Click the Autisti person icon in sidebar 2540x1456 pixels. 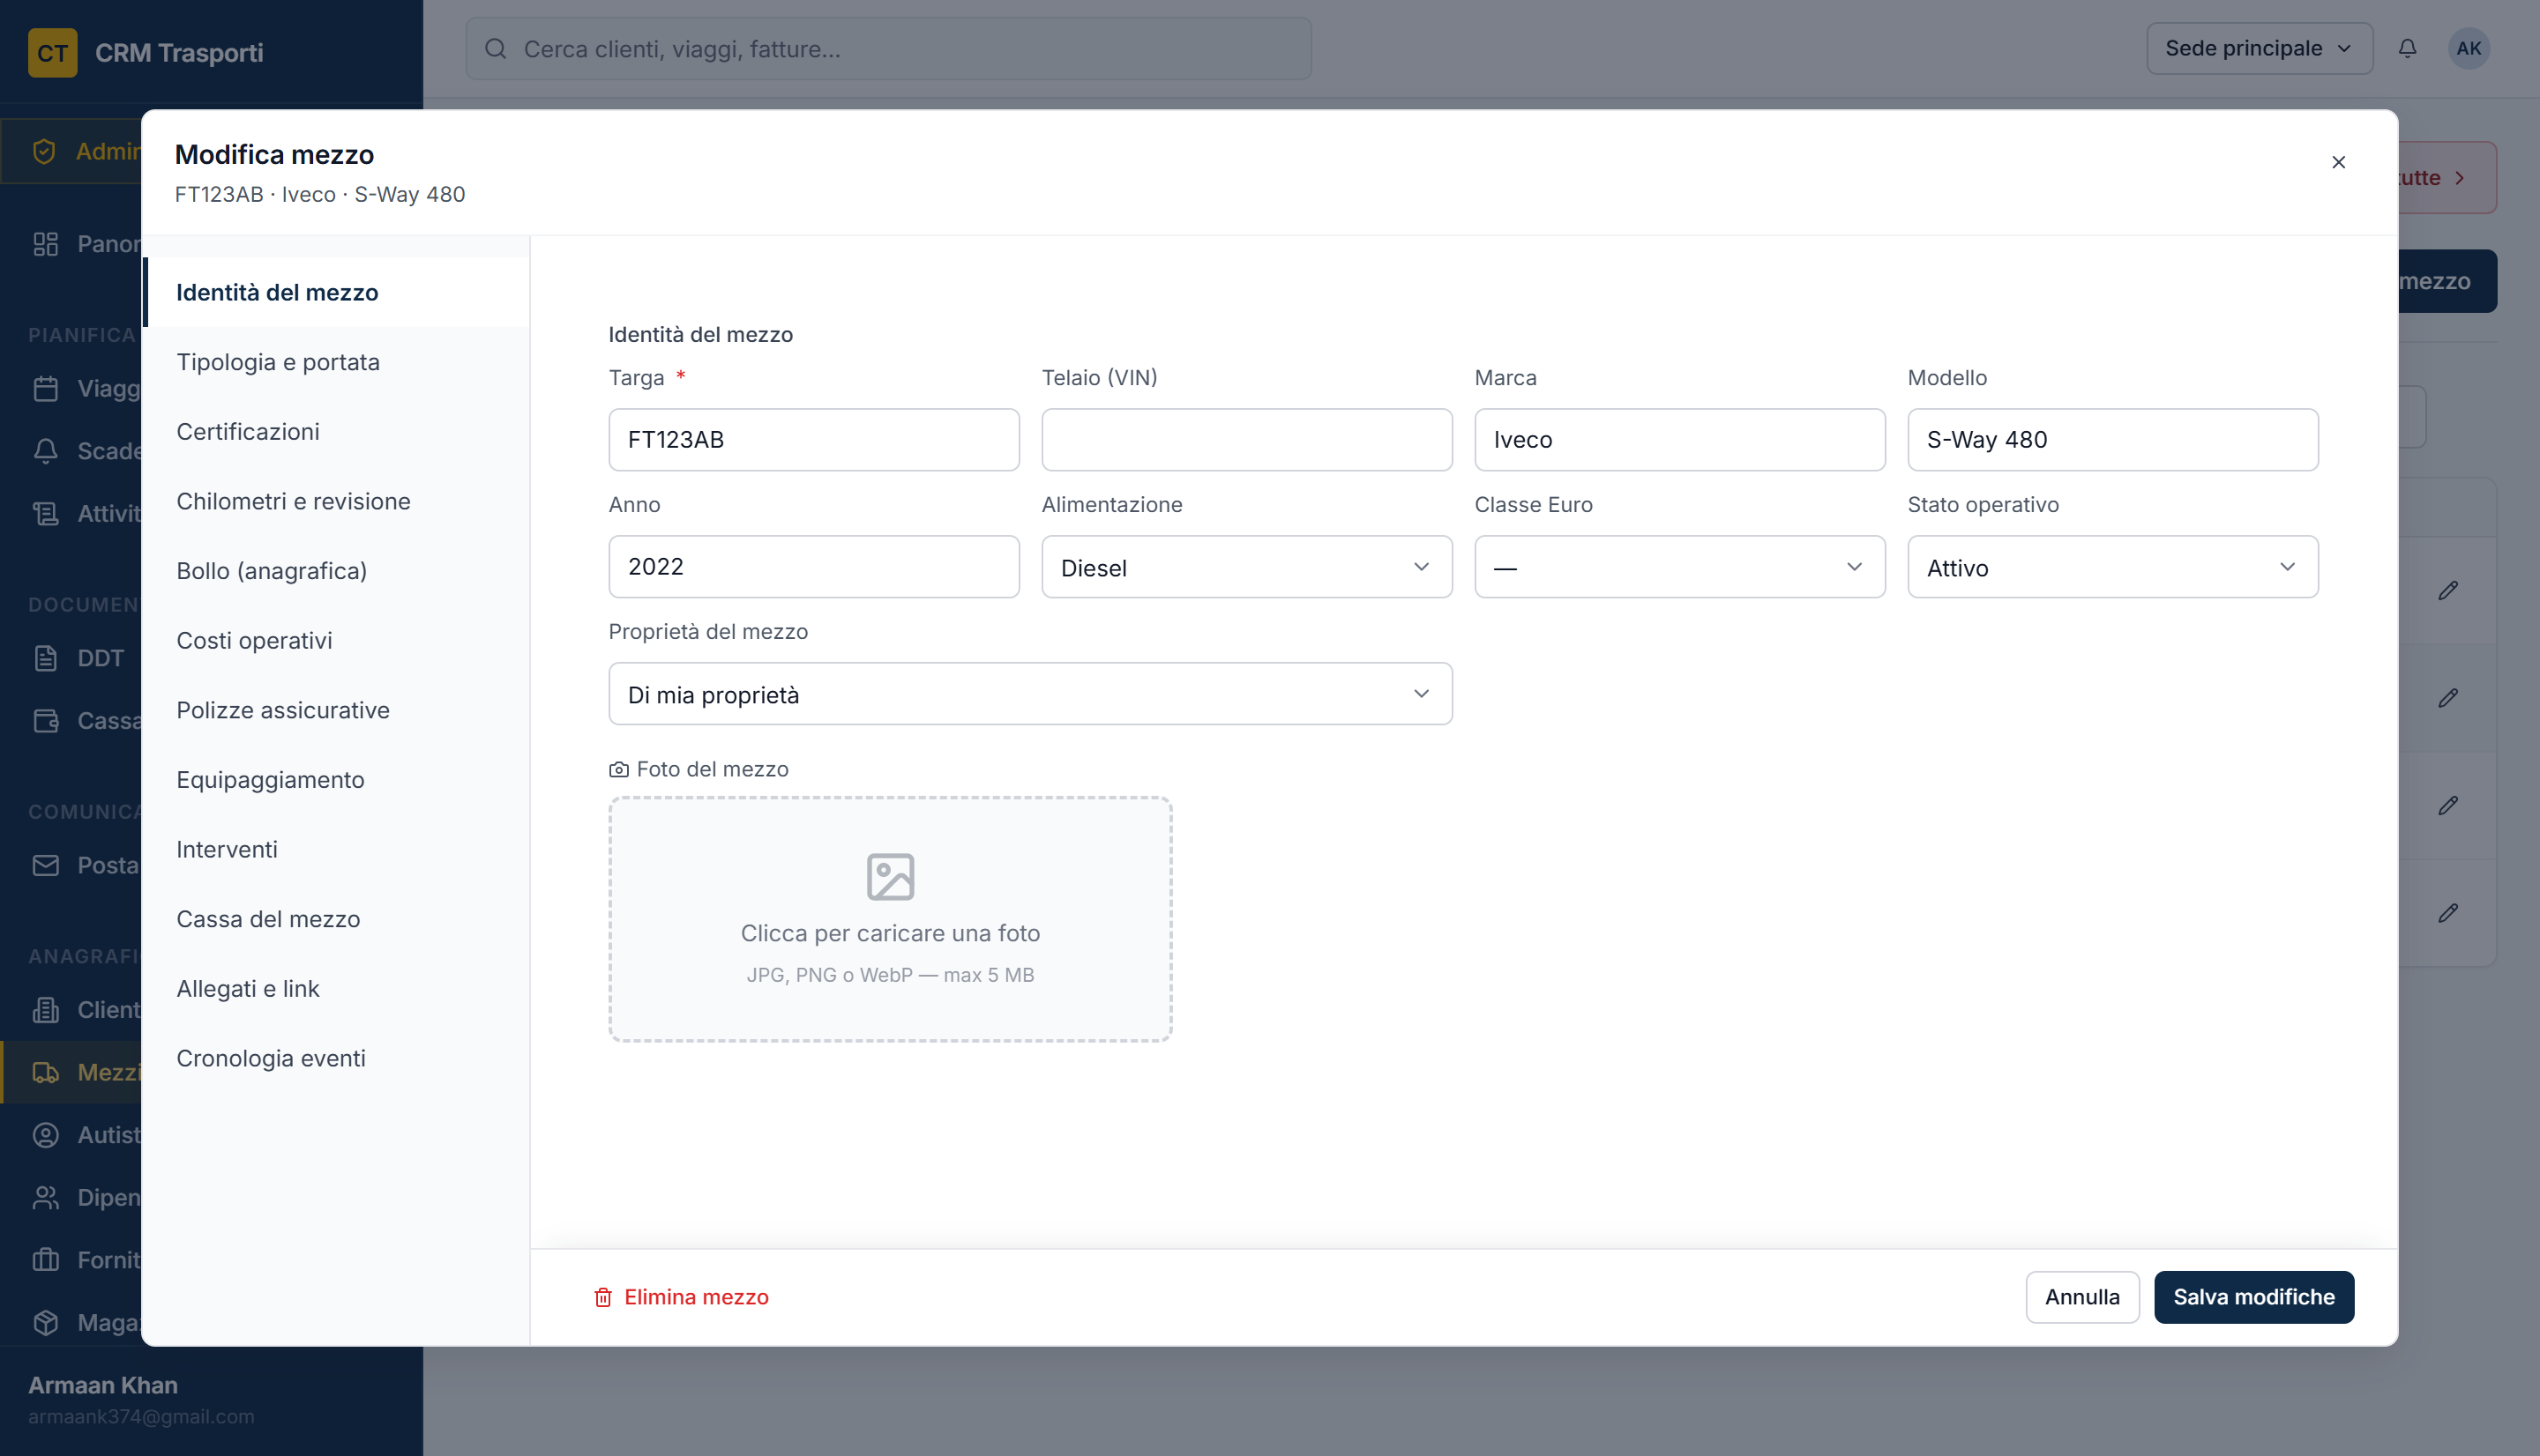46,1135
